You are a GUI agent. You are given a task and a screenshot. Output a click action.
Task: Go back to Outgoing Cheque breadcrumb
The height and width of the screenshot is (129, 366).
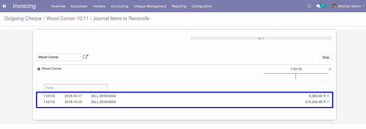(23, 19)
